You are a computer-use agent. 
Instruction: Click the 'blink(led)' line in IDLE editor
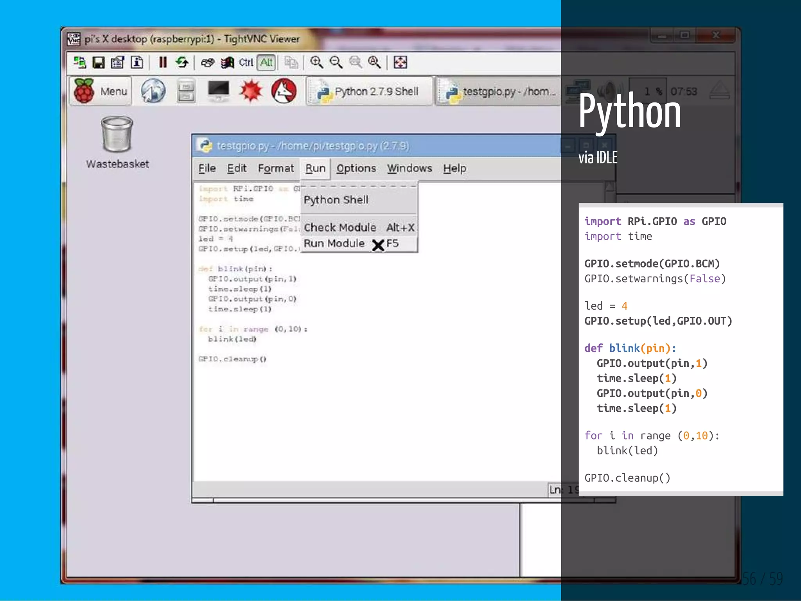[x=232, y=339]
